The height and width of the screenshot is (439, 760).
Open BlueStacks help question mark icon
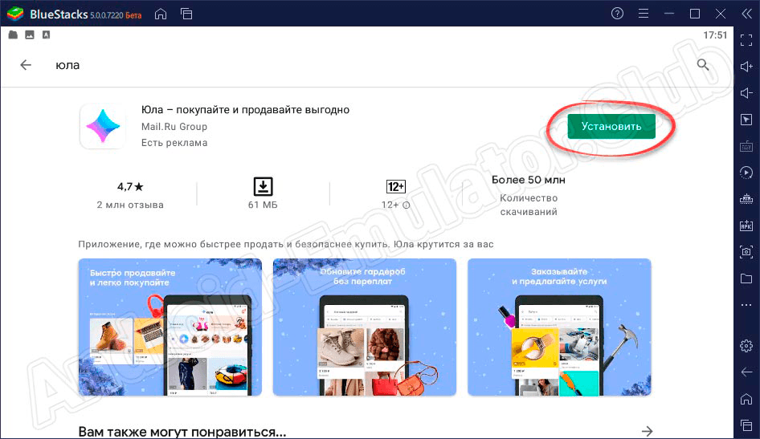coord(617,14)
